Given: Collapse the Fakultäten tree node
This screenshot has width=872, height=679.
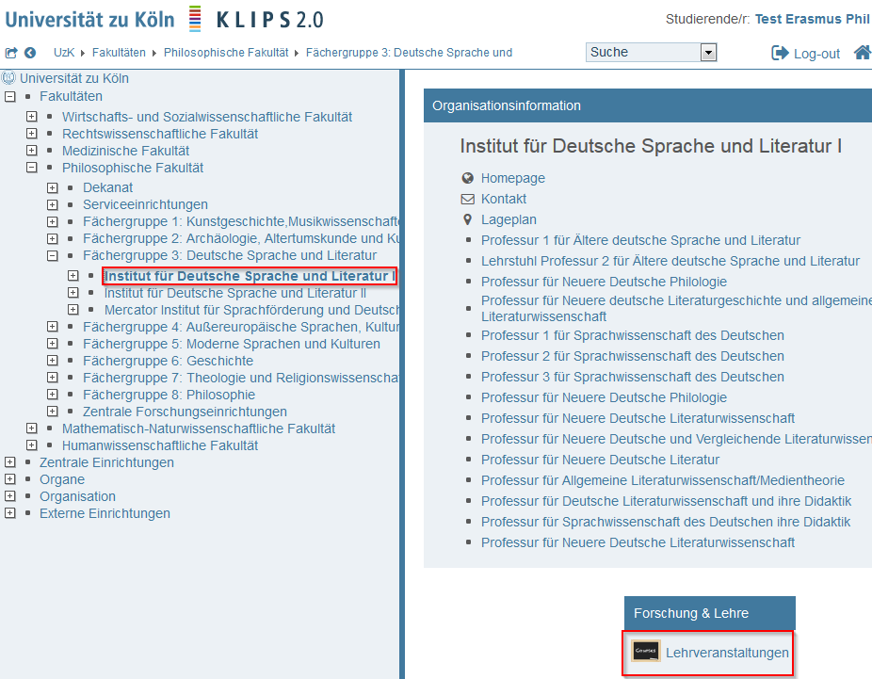Looking at the screenshot, I should pyautogui.click(x=10, y=97).
